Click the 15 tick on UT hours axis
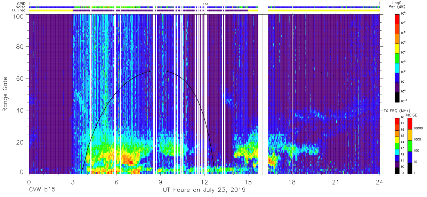This screenshot has height=197, width=427. pos(248,182)
